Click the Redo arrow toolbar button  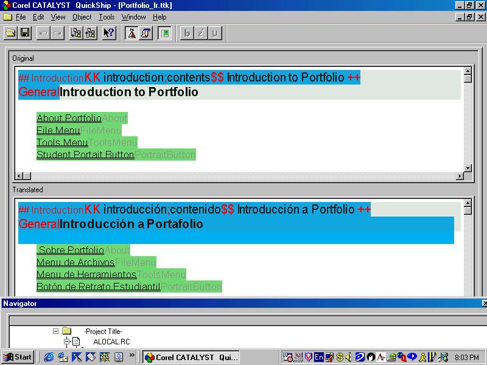pyautogui.click(x=57, y=33)
